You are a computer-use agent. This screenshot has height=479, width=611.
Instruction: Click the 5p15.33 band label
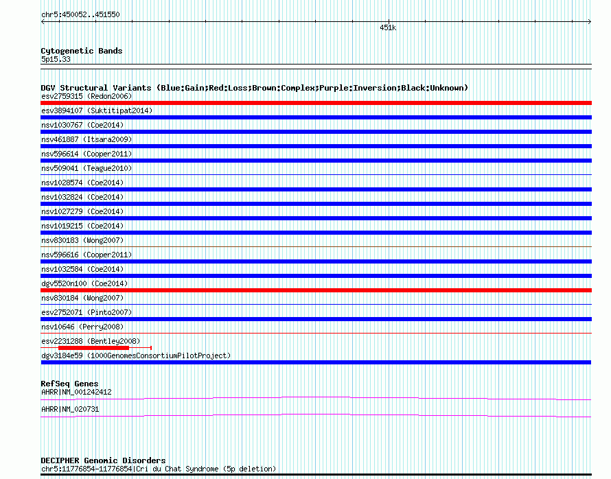[56, 59]
